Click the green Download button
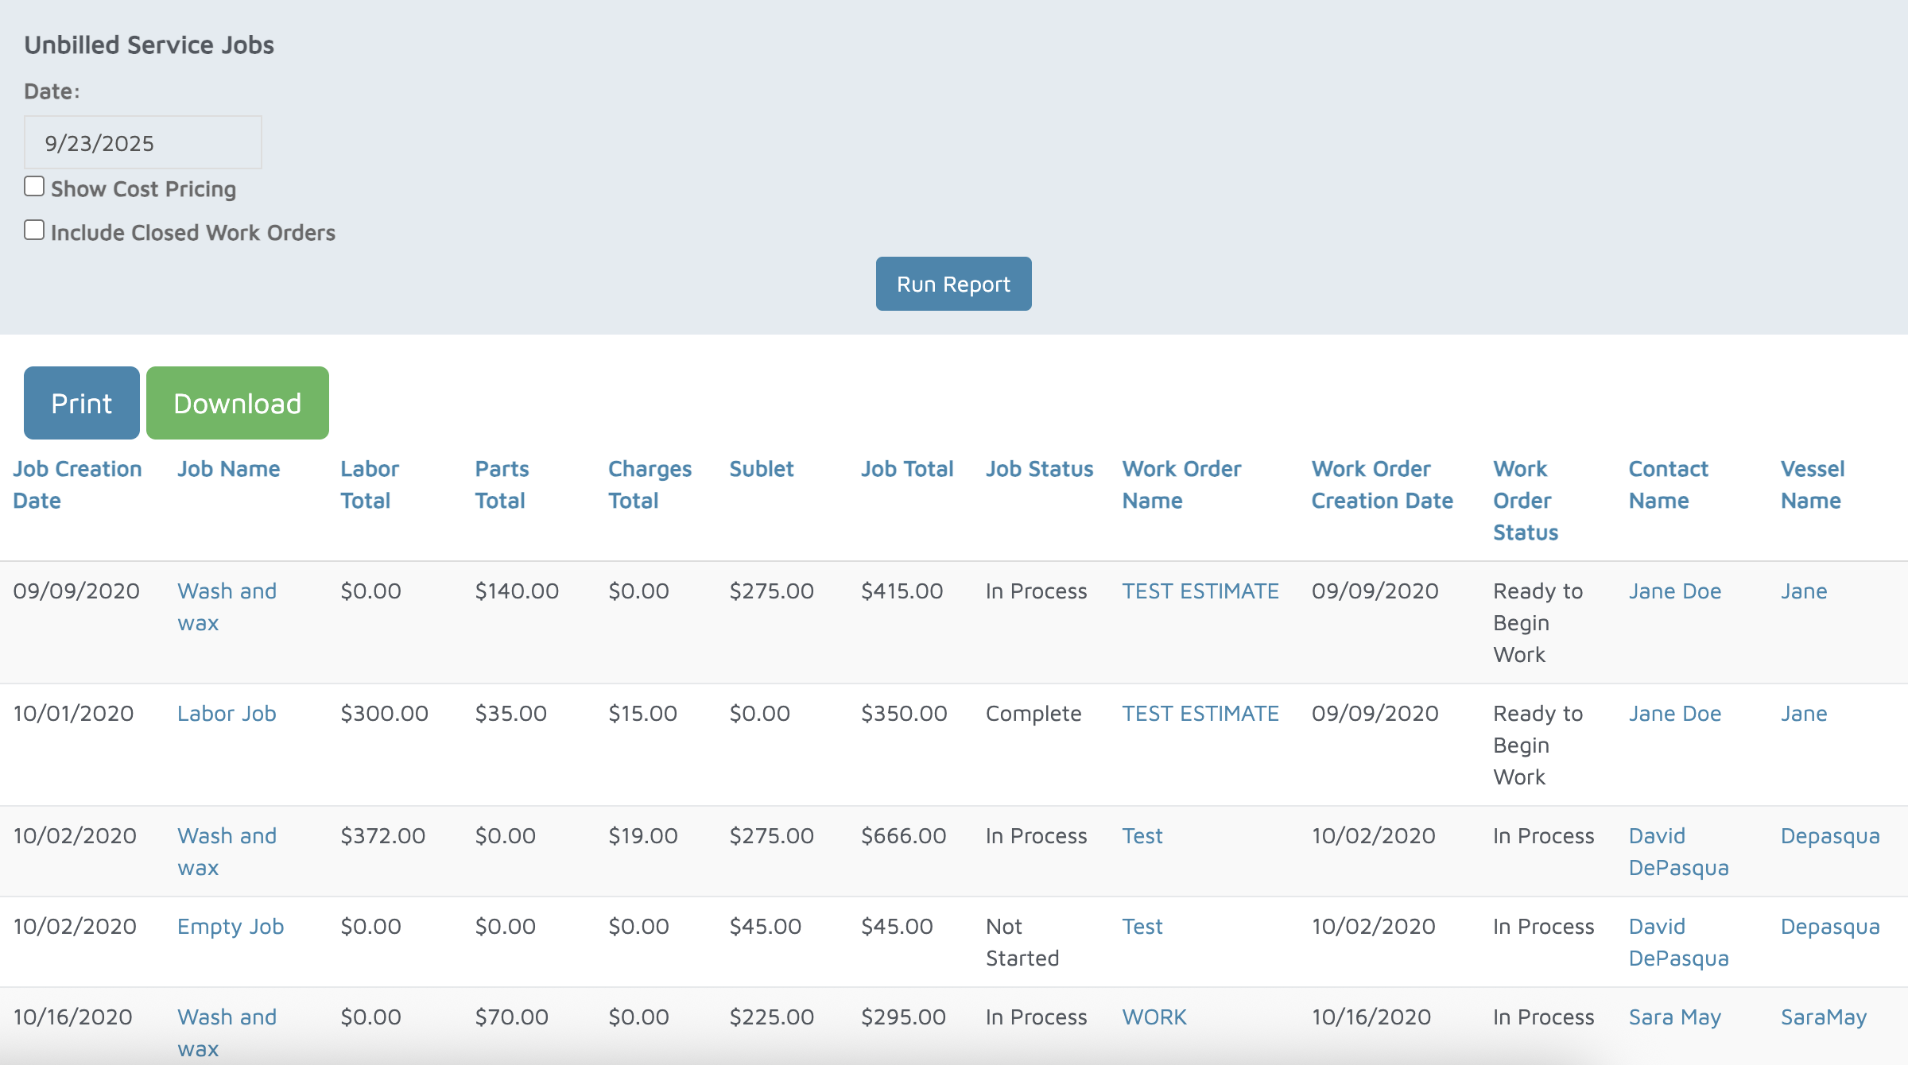 coord(237,403)
